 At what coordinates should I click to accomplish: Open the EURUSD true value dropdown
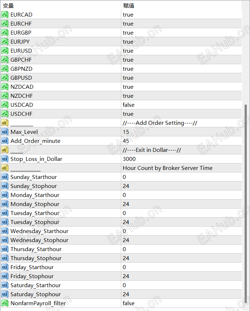[x=181, y=51]
